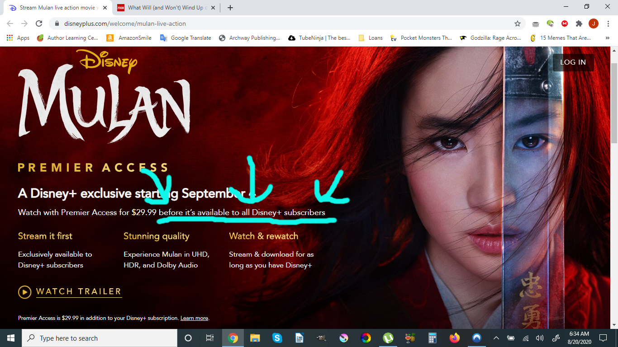Open the Godzilla: Rage Across bookmark

[x=490, y=38]
